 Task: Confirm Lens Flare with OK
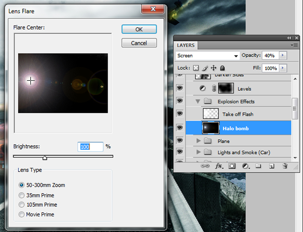click(139, 29)
